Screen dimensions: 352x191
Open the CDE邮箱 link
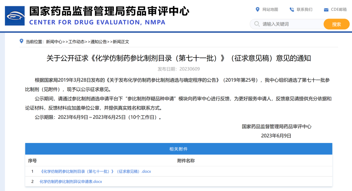[339, 9]
